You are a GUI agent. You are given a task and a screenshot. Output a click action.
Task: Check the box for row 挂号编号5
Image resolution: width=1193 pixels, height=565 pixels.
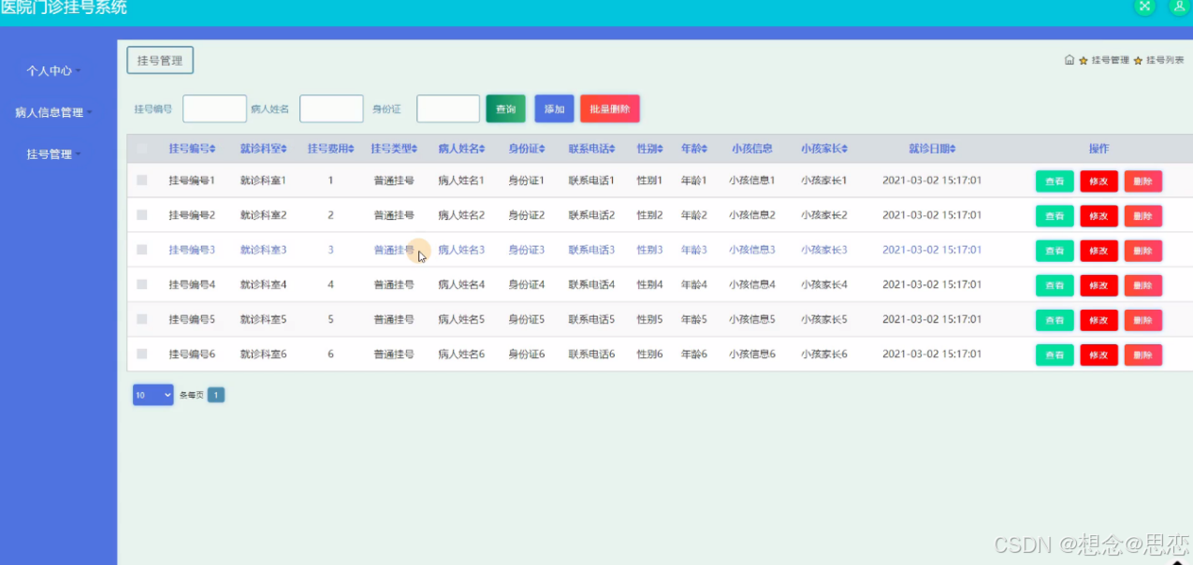pyautogui.click(x=142, y=319)
